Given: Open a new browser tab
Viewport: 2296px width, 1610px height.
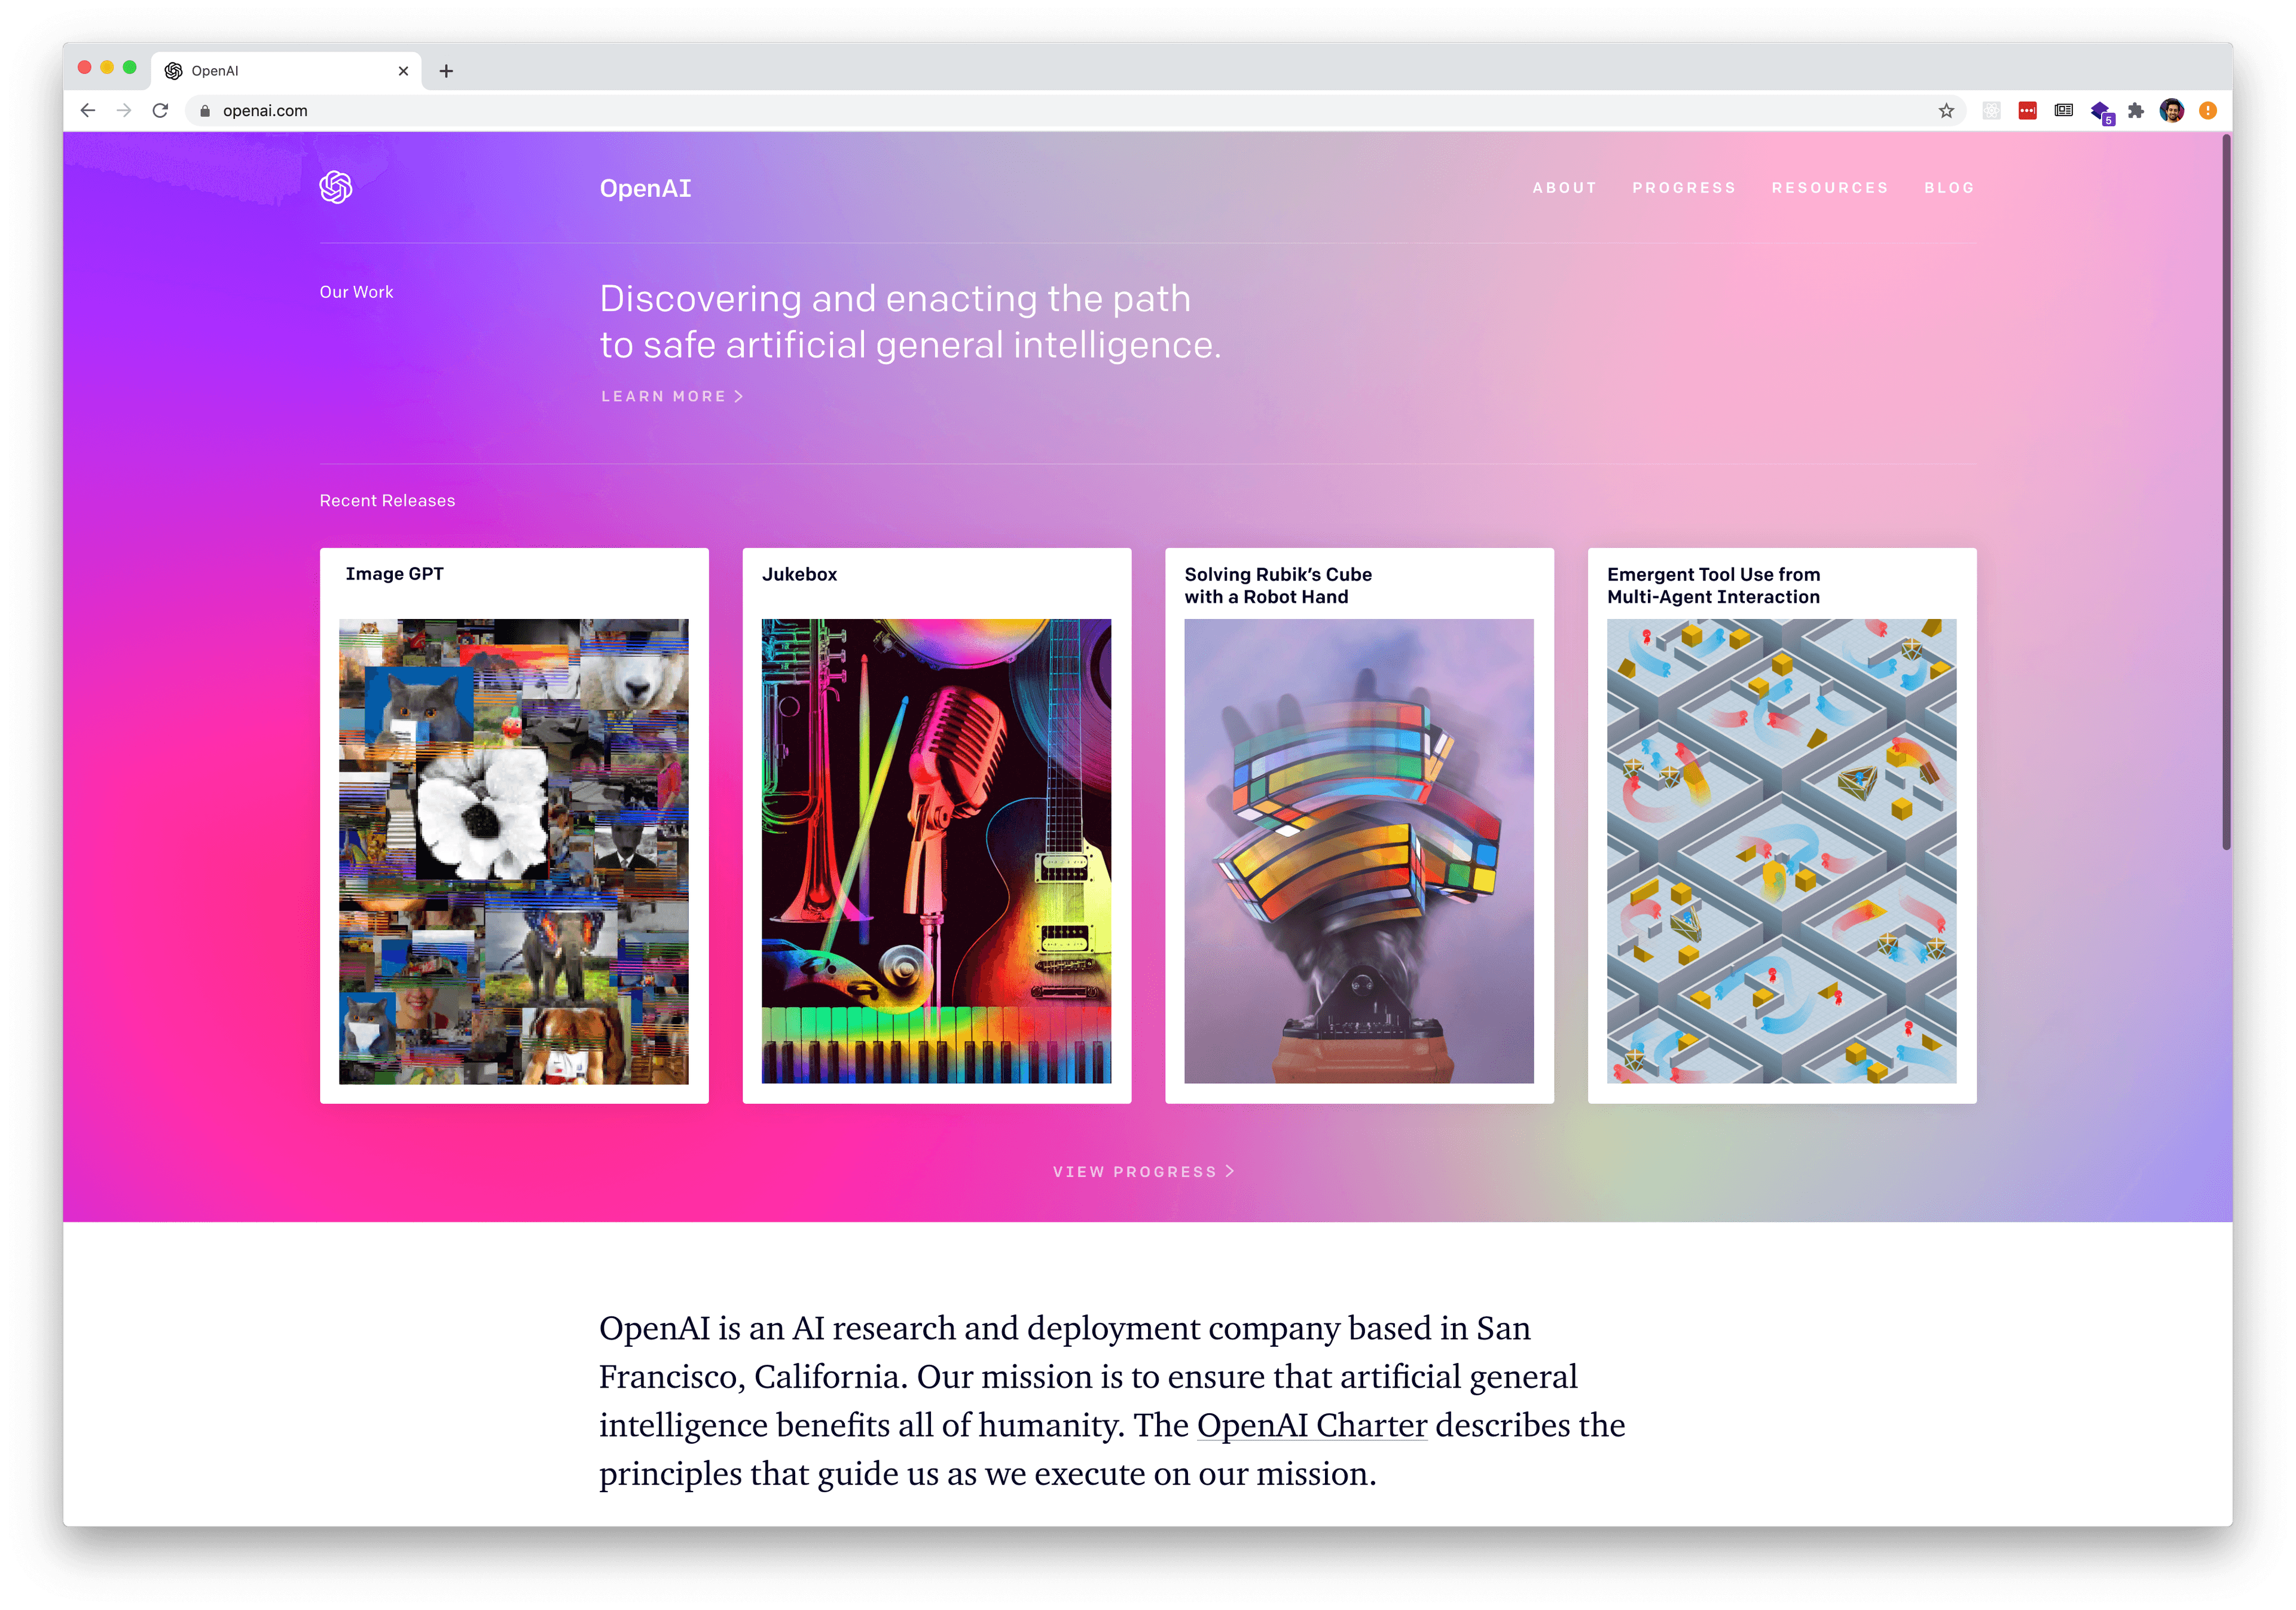Looking at the screenshot, I should [446, 71].
